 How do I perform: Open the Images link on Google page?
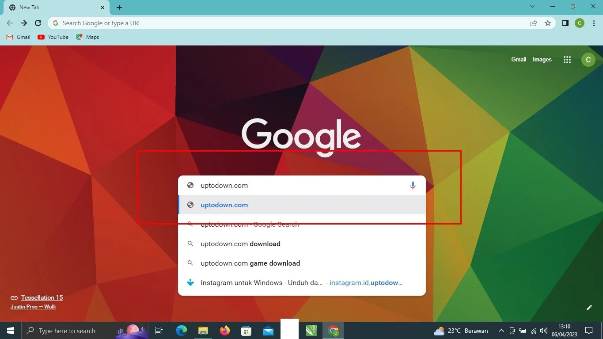tap(542, 59)
